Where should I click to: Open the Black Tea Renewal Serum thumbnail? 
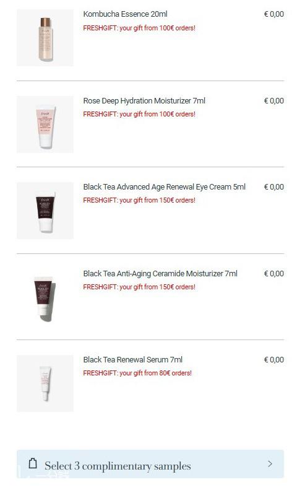click(x=45, y=383)
